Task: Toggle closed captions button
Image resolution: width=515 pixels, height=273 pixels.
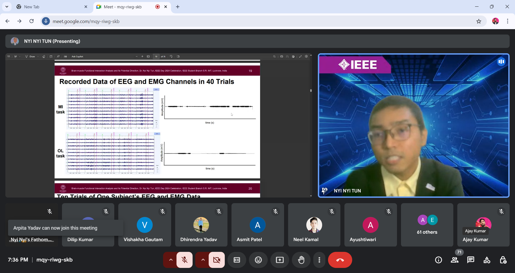Action: pos(237,260)
